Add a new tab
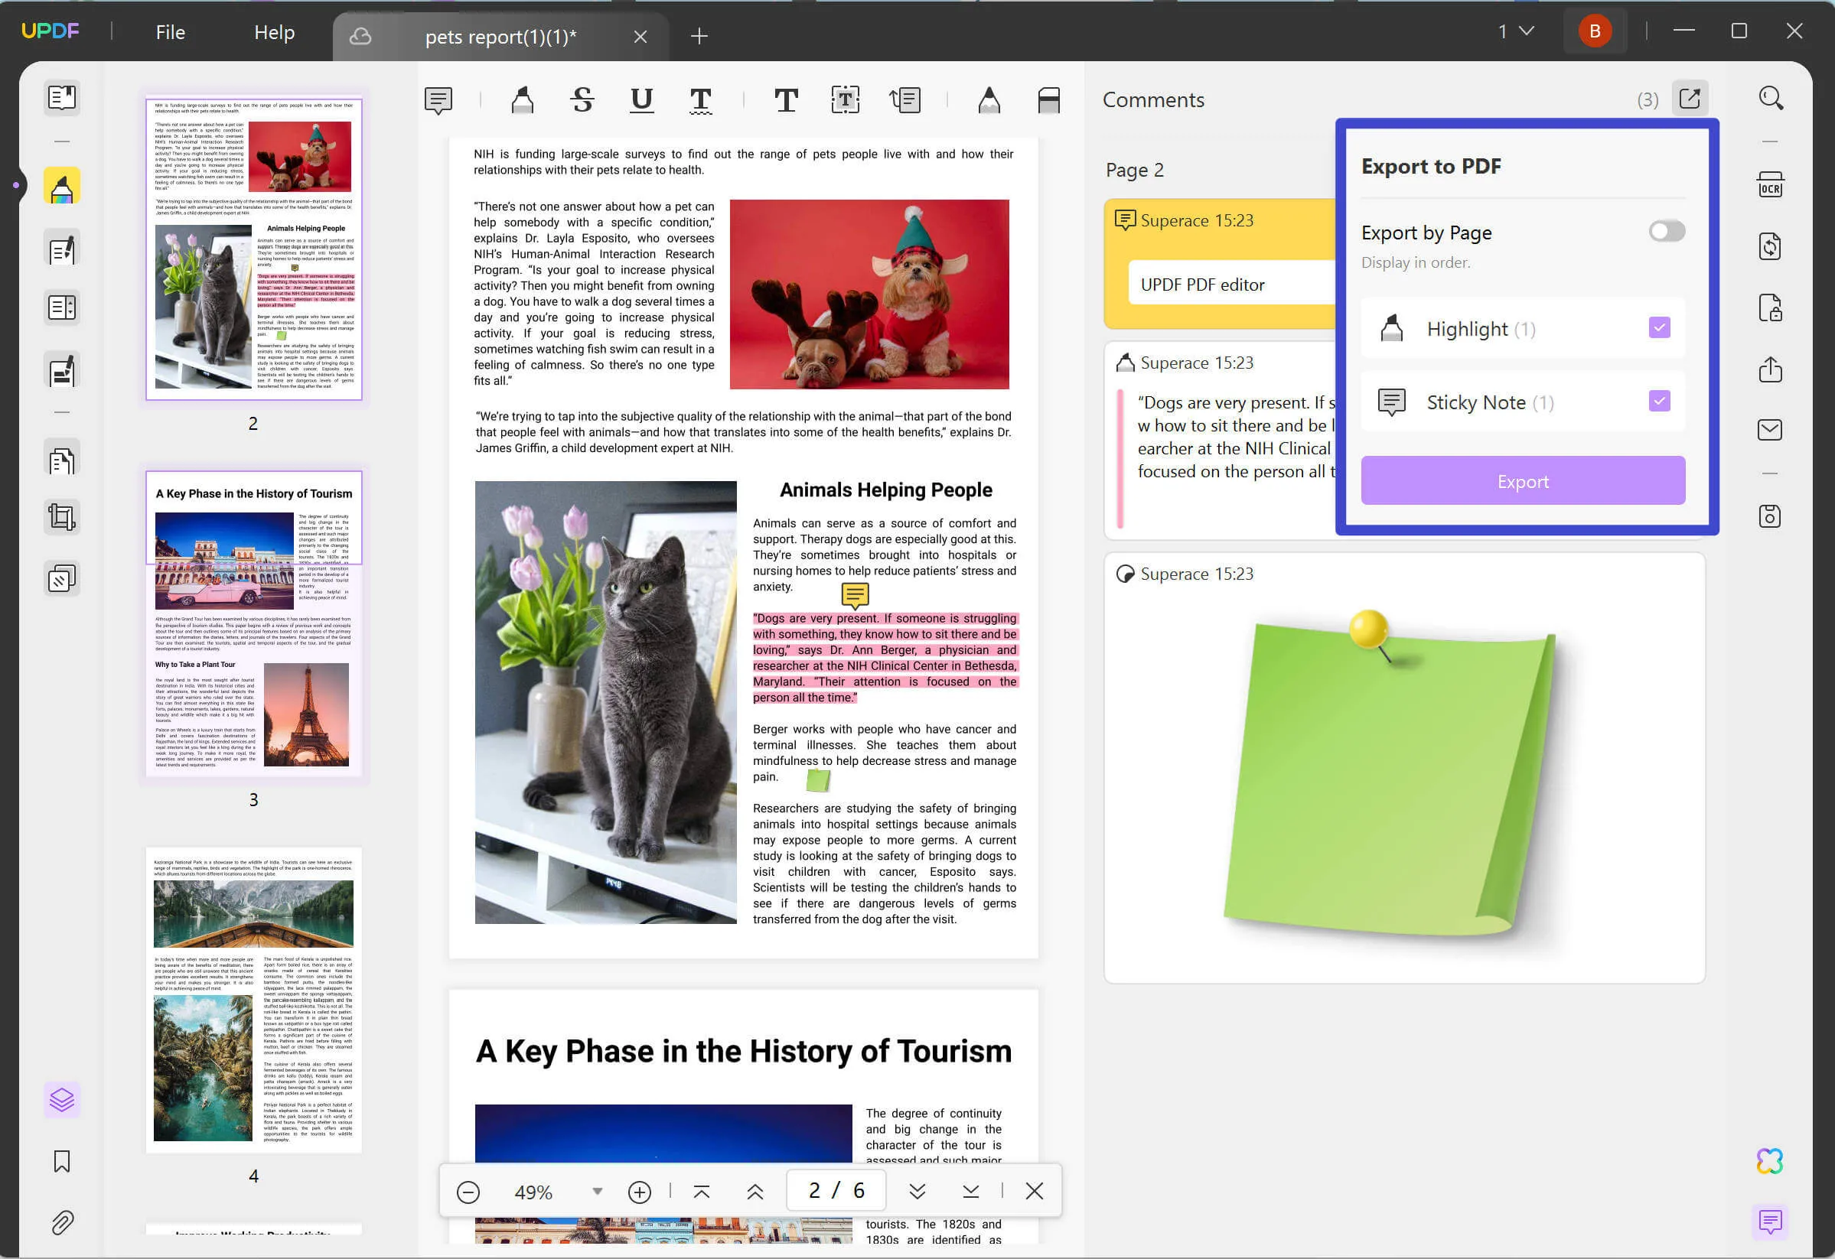The image size is (1835, 1259). 699,36
